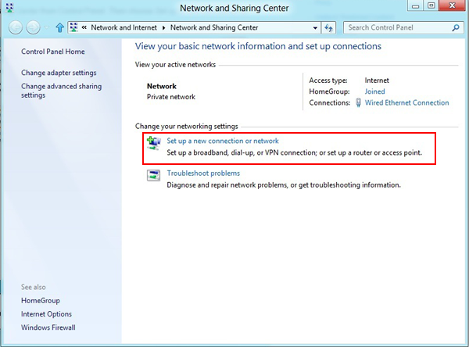Click the Wired Ethernet Connection adapter icon
This screenshot has height=347, width=469.
[360, 102]
